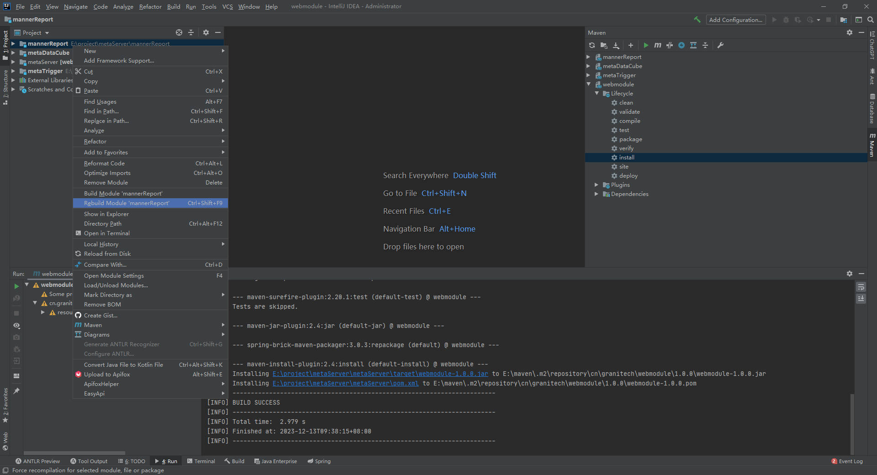Click the Add Maven Projects plus icon

(631, 45)
